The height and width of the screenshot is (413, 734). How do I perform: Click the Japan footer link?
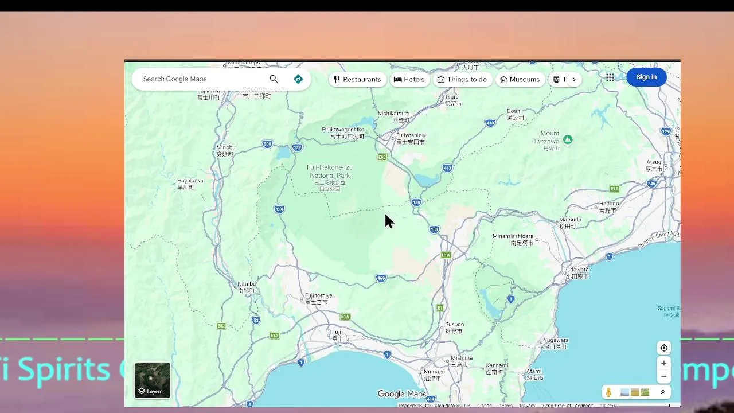click(x=486, y=406)
